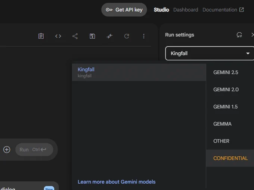Switch to the Studio tab
Image resolution: width=254 pixels, height=190 pixels.
click(x=161, y=10)
